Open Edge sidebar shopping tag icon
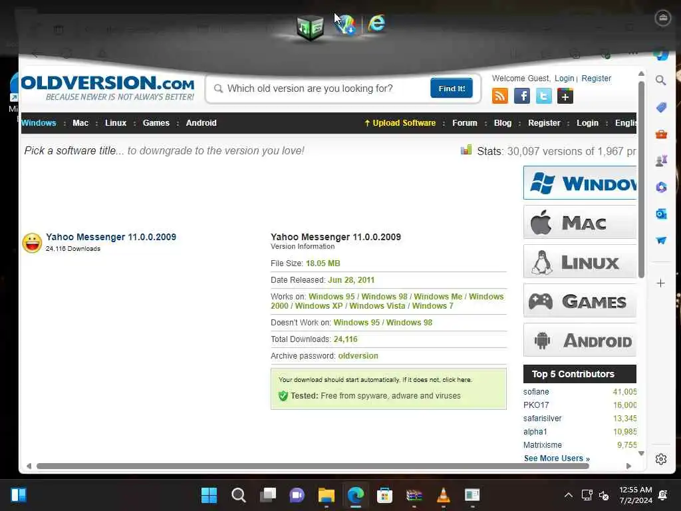This screenshot has height=511, width=681. 660,107
